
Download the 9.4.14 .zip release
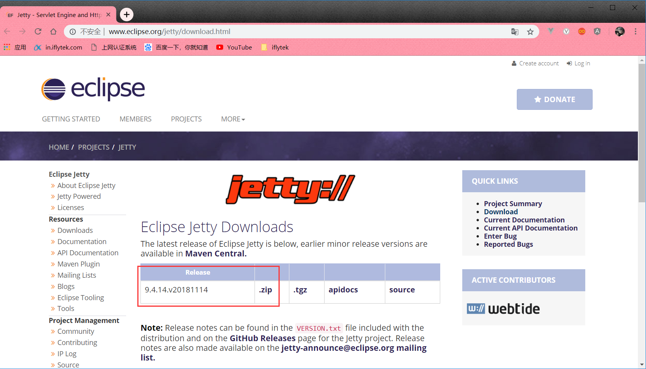tap(266, 290)
